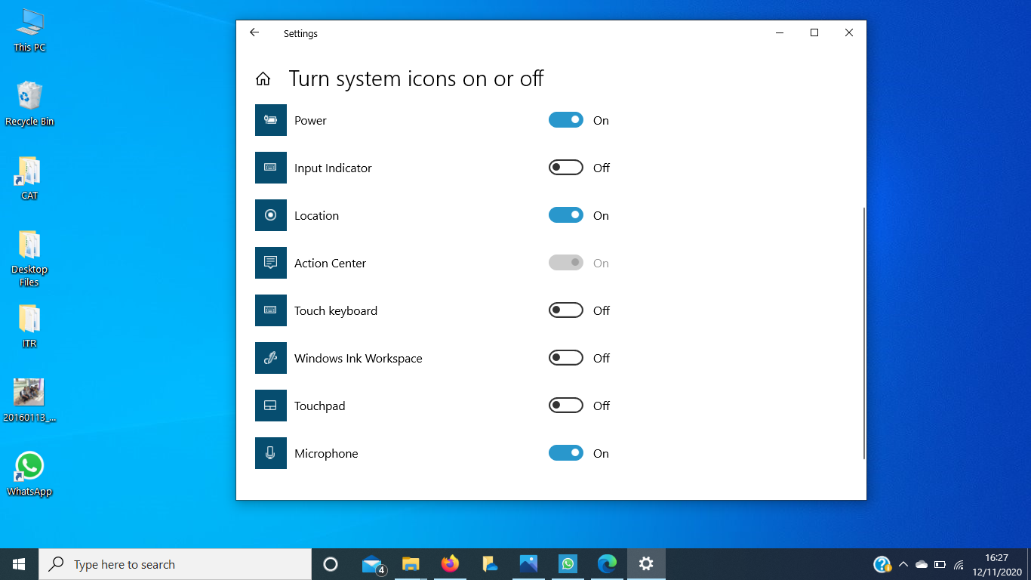Image resolution: width=1031 pixels, height=580 pixels.
Task: Open the Windows Start menu
Action: [x=19, y=564]
